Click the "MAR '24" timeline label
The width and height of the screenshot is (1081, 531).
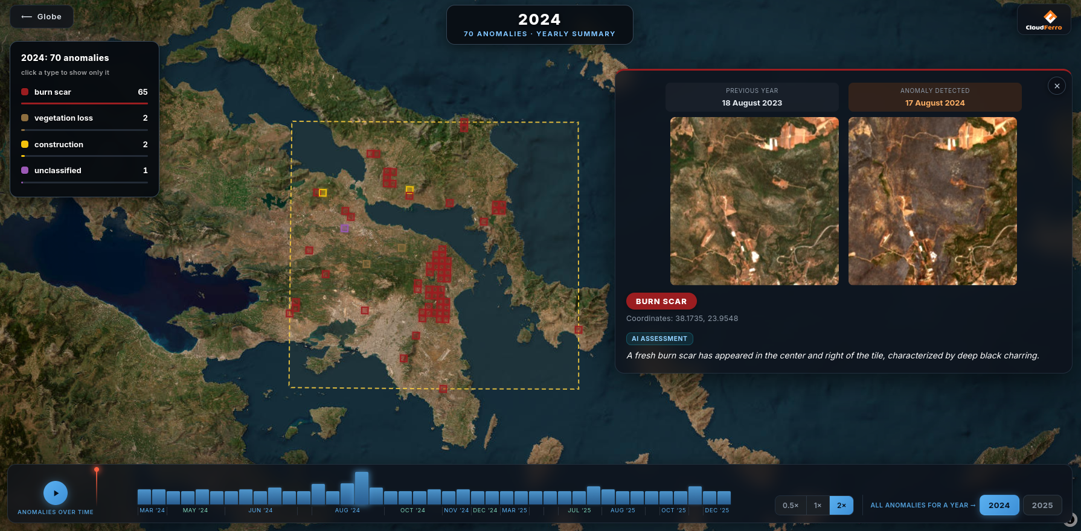point(152,510)
